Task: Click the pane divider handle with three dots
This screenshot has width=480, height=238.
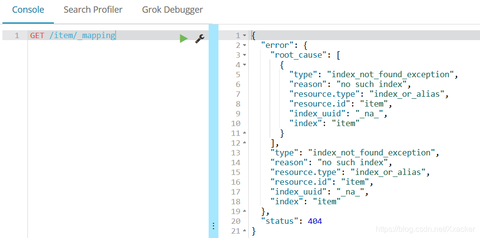Action: [x=214, y=226]
